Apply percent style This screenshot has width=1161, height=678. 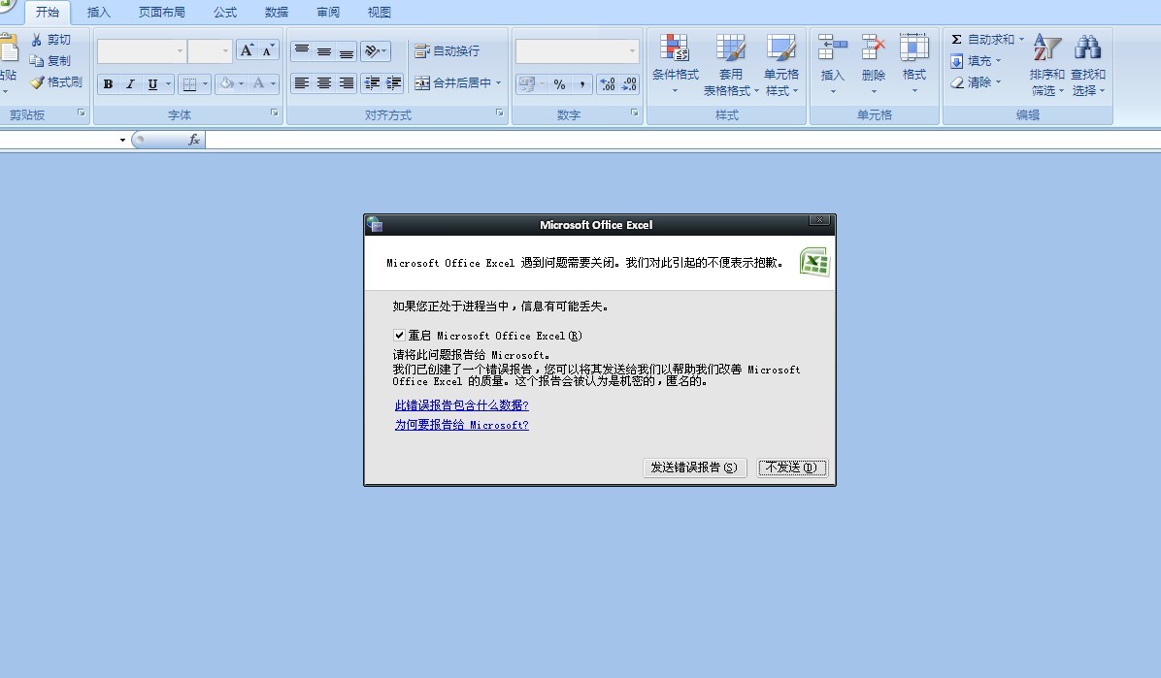[x=559, y=83]
